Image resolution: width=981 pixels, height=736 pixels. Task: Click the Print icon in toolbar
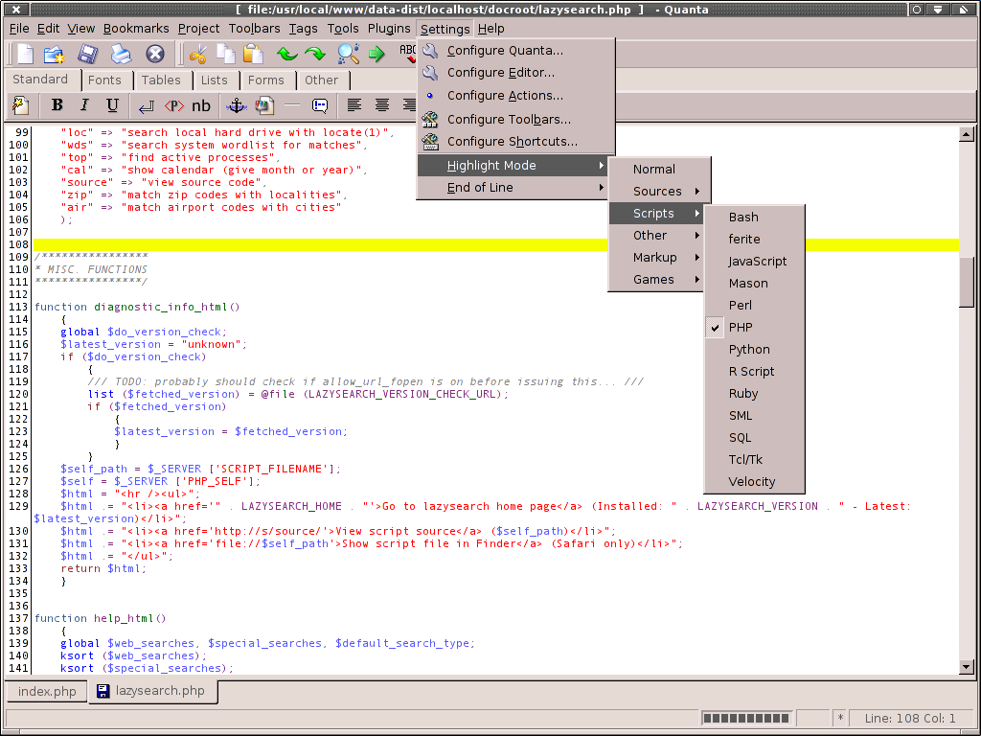(120, 54)
